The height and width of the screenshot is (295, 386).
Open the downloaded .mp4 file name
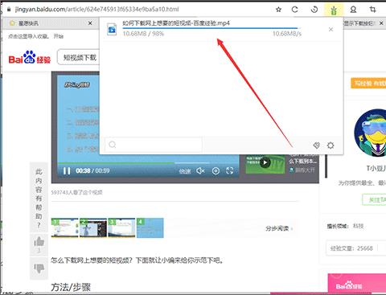(176, 23)
